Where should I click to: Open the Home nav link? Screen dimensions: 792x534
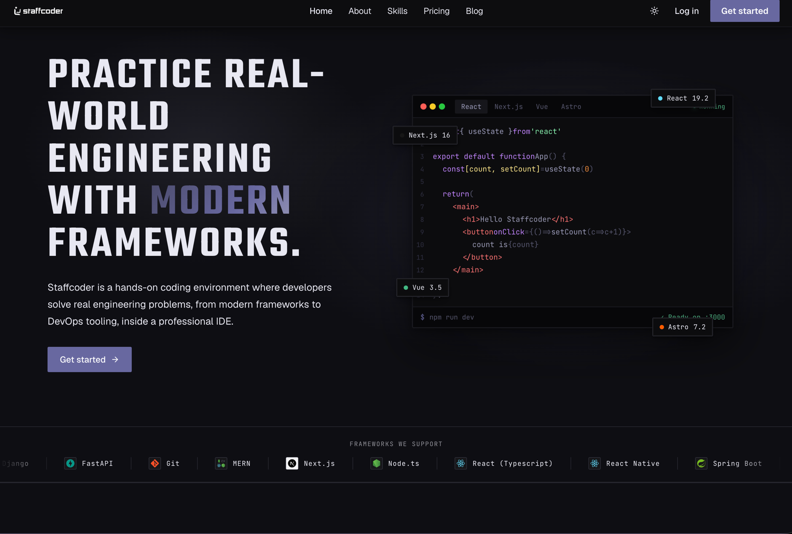pos(321,11)
